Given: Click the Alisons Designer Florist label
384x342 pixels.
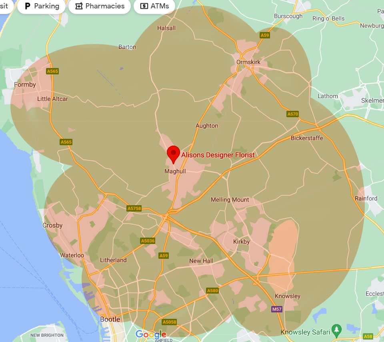Looking at the screenshot, I should click(x=218, y=155).
